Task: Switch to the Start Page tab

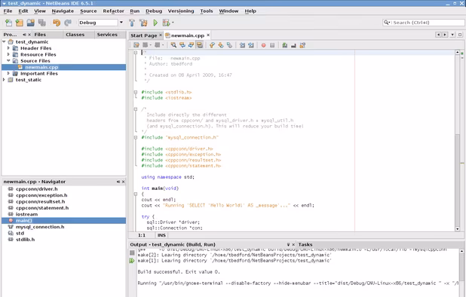Action: point(143,35)
